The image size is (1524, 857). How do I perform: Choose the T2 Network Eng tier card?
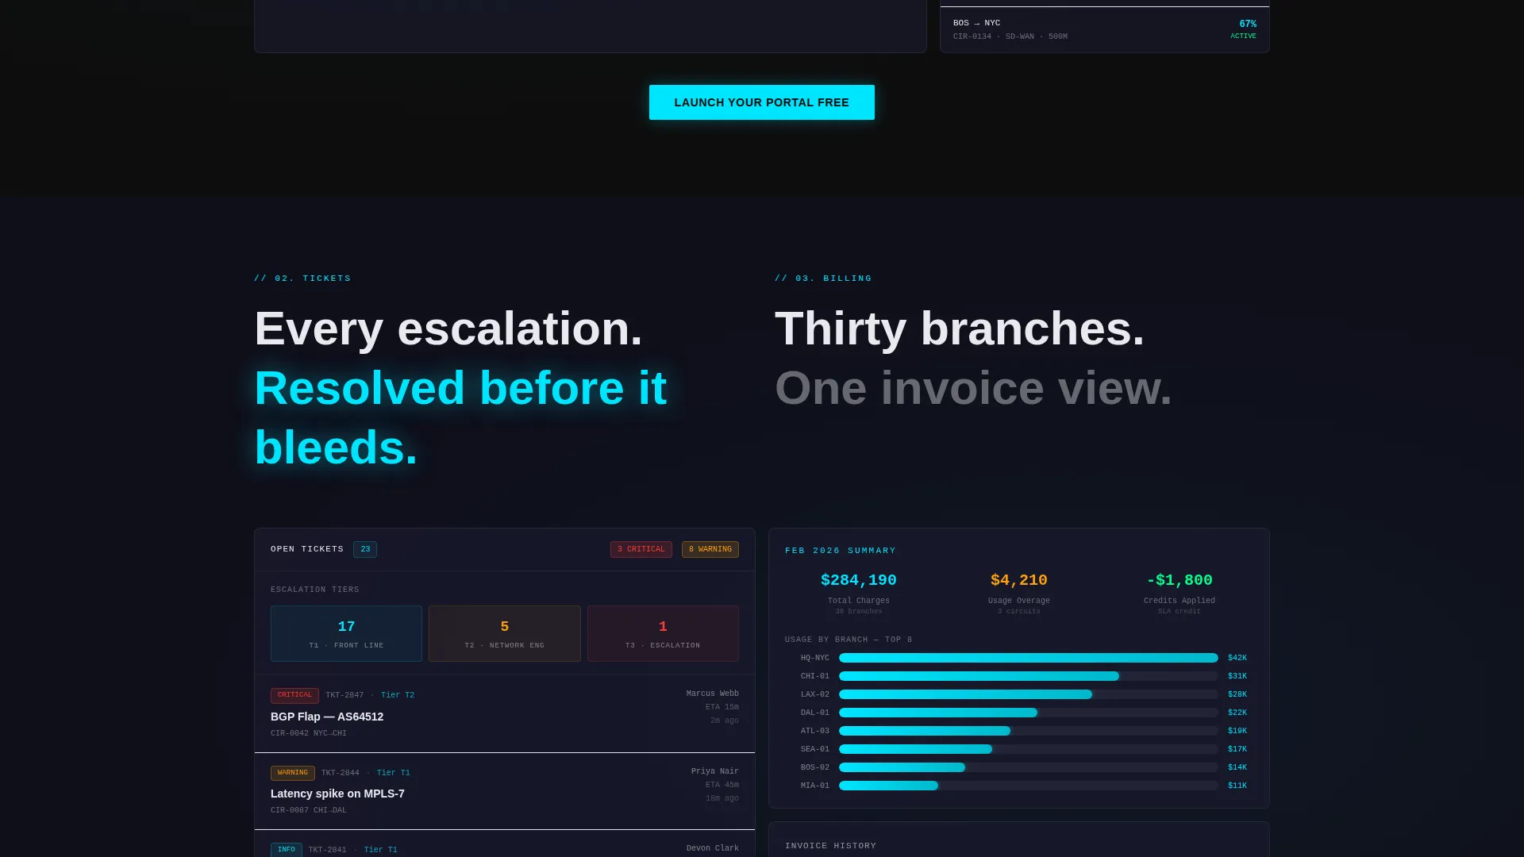[x=505, y=633]
